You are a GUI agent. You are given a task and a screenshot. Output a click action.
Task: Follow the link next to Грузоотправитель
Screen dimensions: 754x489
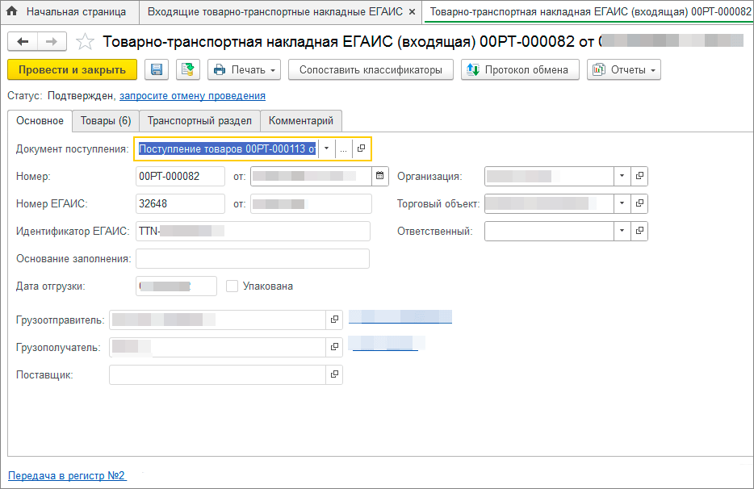click(400, 317)
